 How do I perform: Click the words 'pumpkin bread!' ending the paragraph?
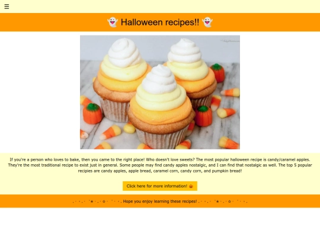point(227,171)
